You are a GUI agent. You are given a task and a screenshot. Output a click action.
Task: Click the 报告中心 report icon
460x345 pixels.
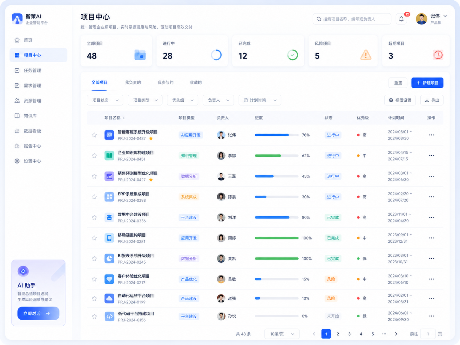17,146
